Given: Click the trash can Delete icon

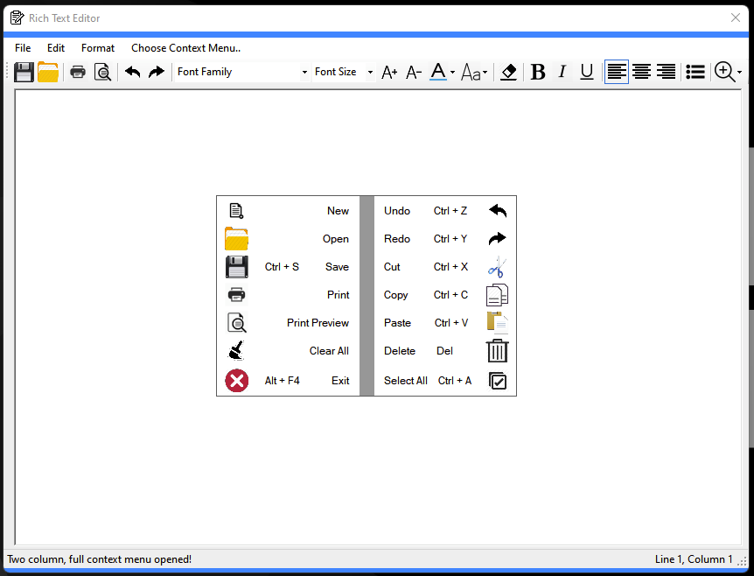Looking at the screenshot, I should click(x=497, y=351).
